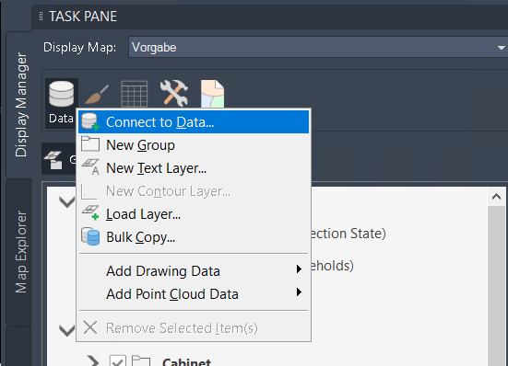Toggle the Cabinet layer checkbox
This screenshot has width=508, height=366.
point(118,360)
